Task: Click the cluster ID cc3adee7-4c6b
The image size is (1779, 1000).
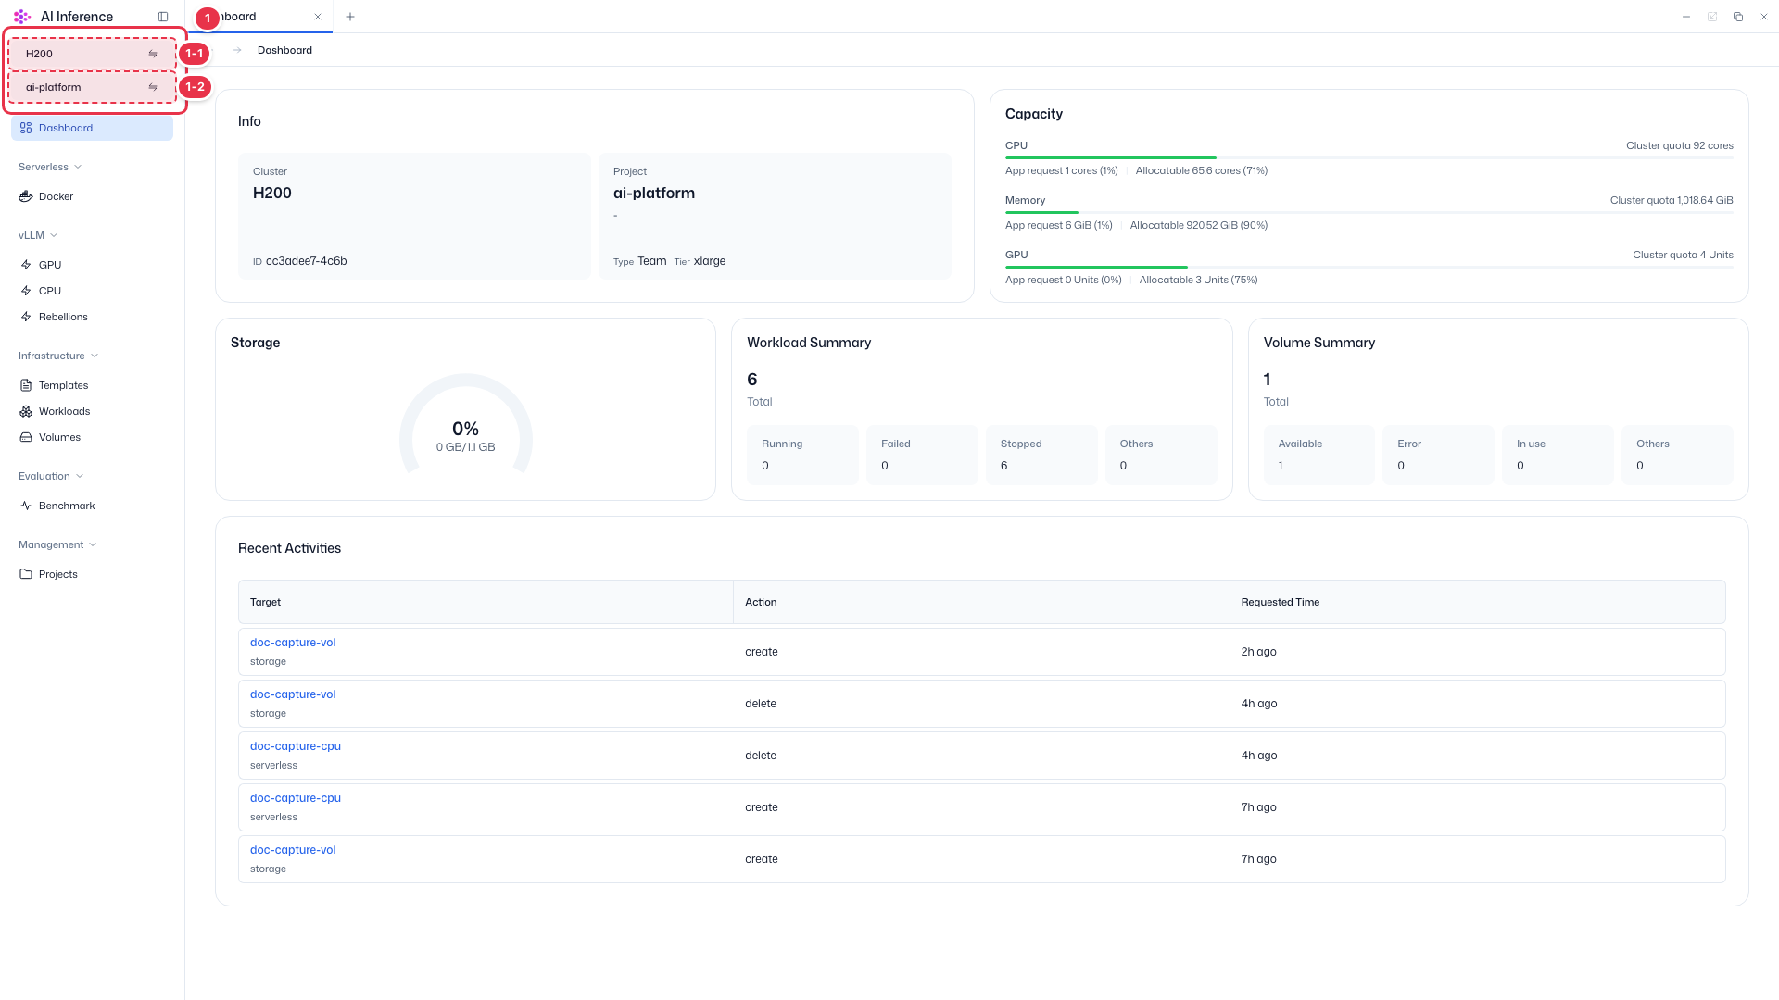Action: pyautogui.click(x=306, y=261)
